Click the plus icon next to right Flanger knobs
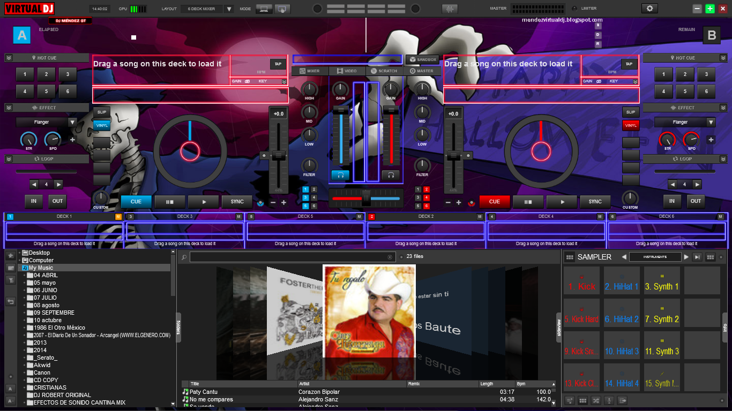 tap(711, 140)
